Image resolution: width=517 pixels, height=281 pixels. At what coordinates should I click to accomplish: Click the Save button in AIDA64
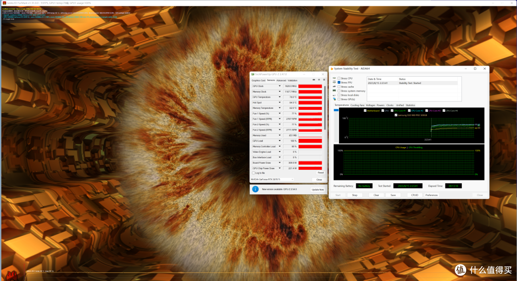(393, 195)
